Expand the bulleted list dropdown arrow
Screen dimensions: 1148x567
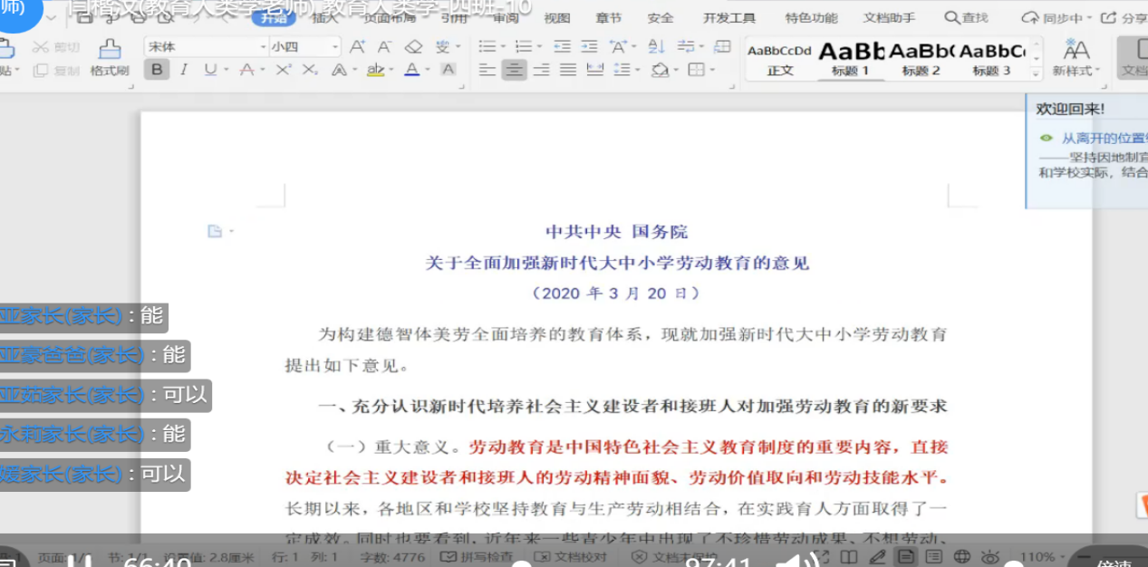pos(503,46)
